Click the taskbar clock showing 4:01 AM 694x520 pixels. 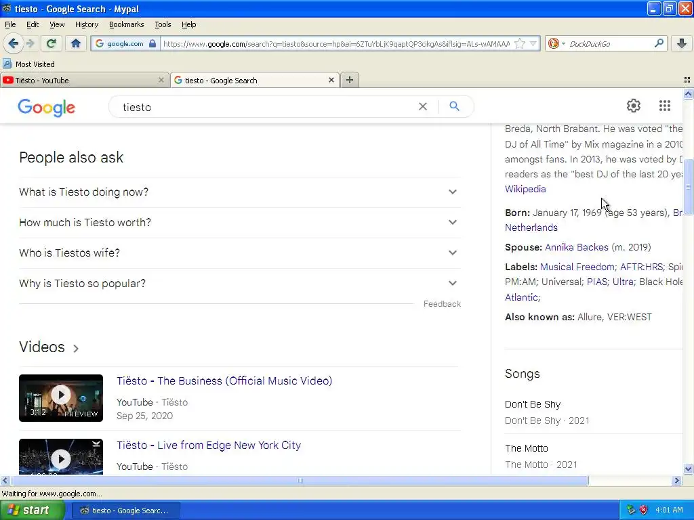coord(669,511)
